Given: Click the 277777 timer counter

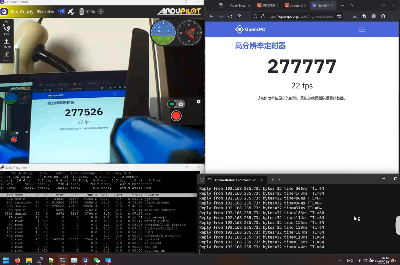Looking at the screenshot, I should pyautogui.click(x=302, y=66).
